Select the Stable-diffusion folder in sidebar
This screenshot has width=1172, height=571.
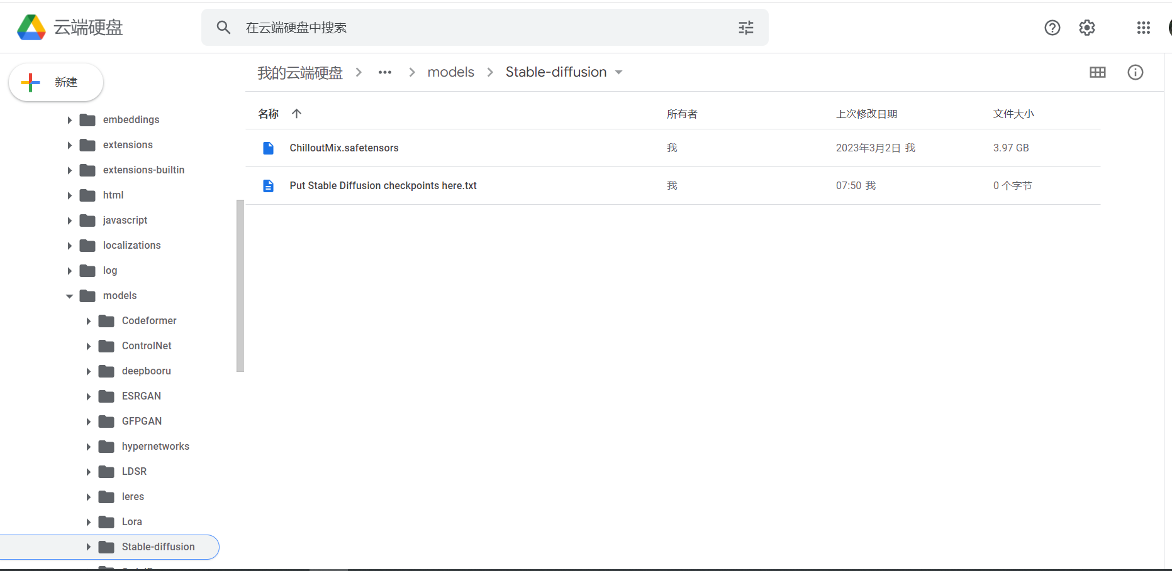tap(158, 547)
